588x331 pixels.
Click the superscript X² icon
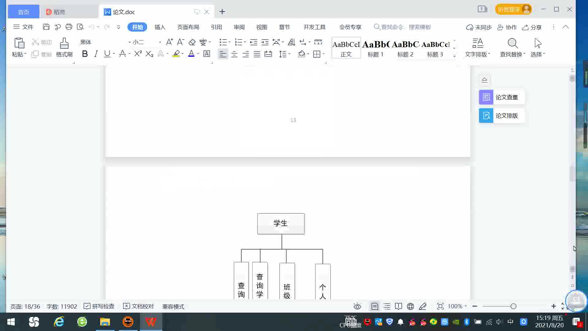coord(138,54)
